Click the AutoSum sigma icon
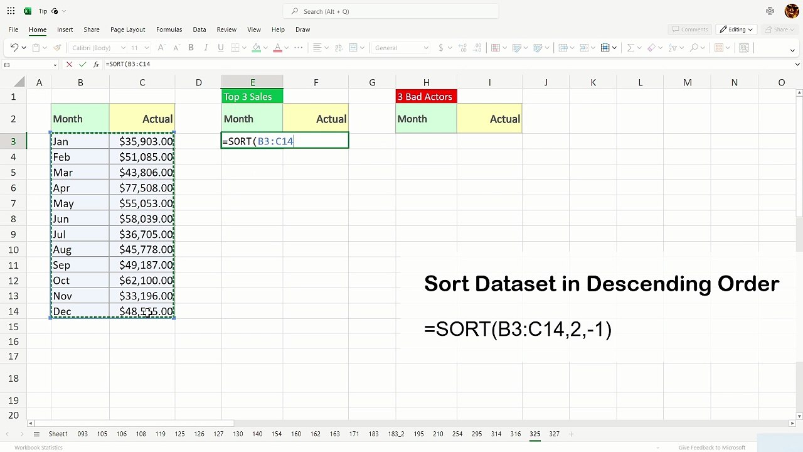Screen dimensions: 803x452 tap(630, 48)
